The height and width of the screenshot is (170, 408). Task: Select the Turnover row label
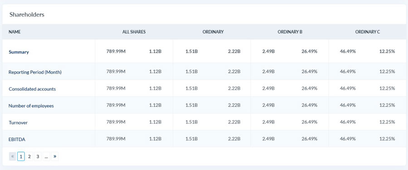[18, 123]
